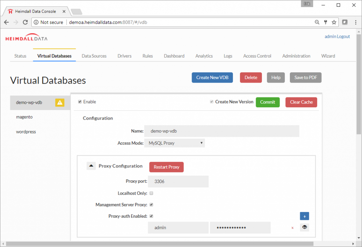This screenshot has height=247, width=362.
Task: Close the Heimdall Data Console tab
Action: click(x=64, y=11)
